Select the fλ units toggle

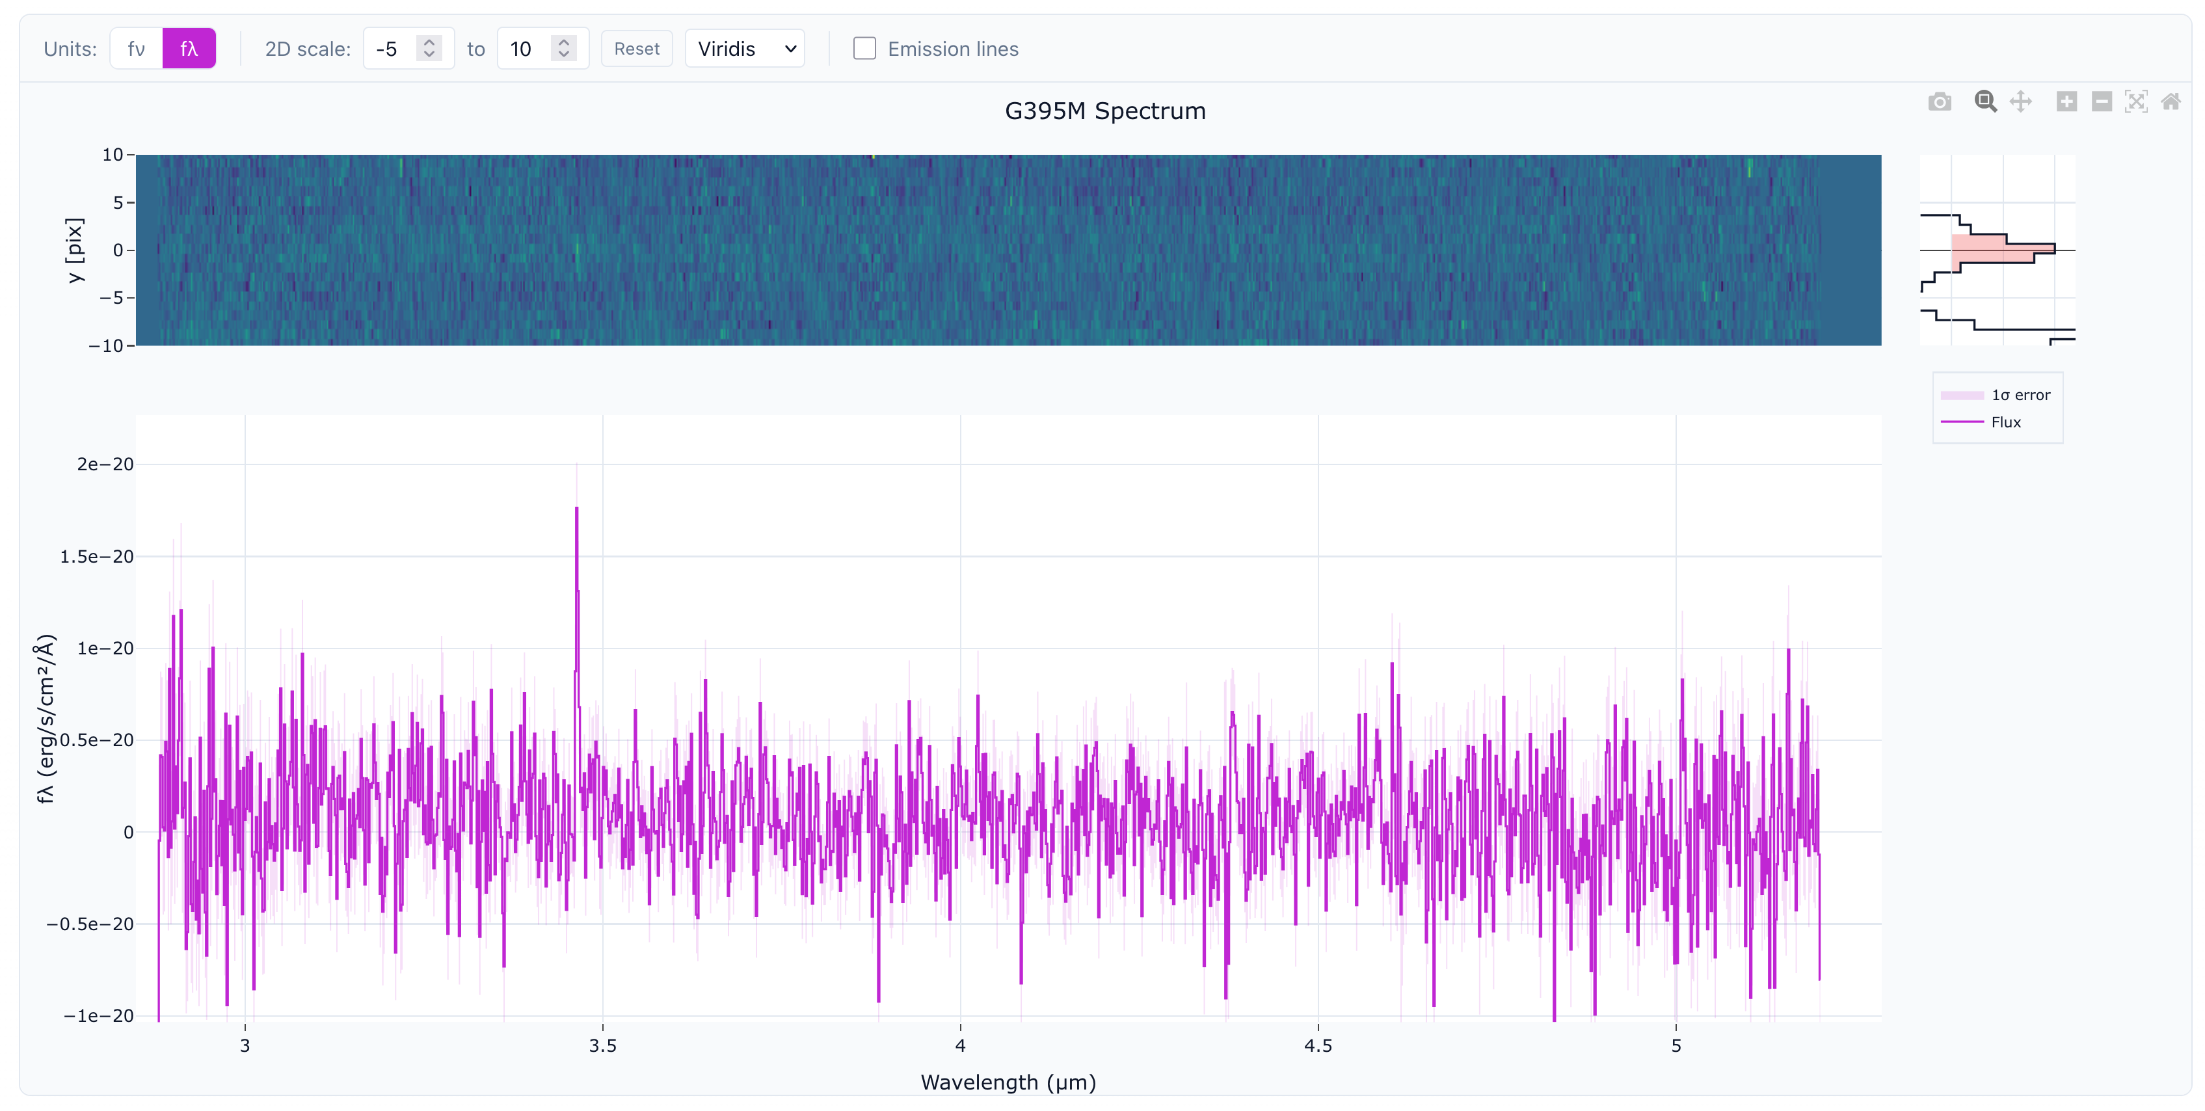coord(189,49)
